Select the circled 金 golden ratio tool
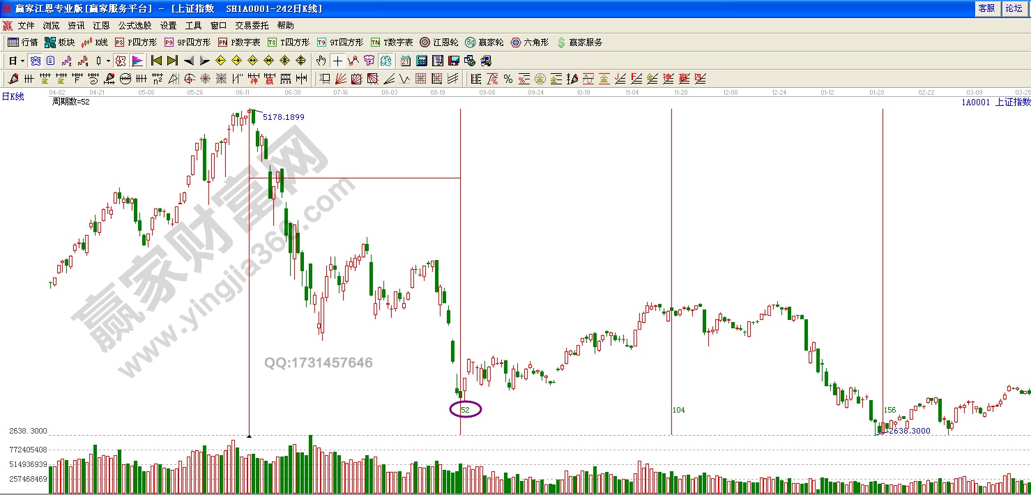This screenshot has height=497, width=1031. pos(540,78)
